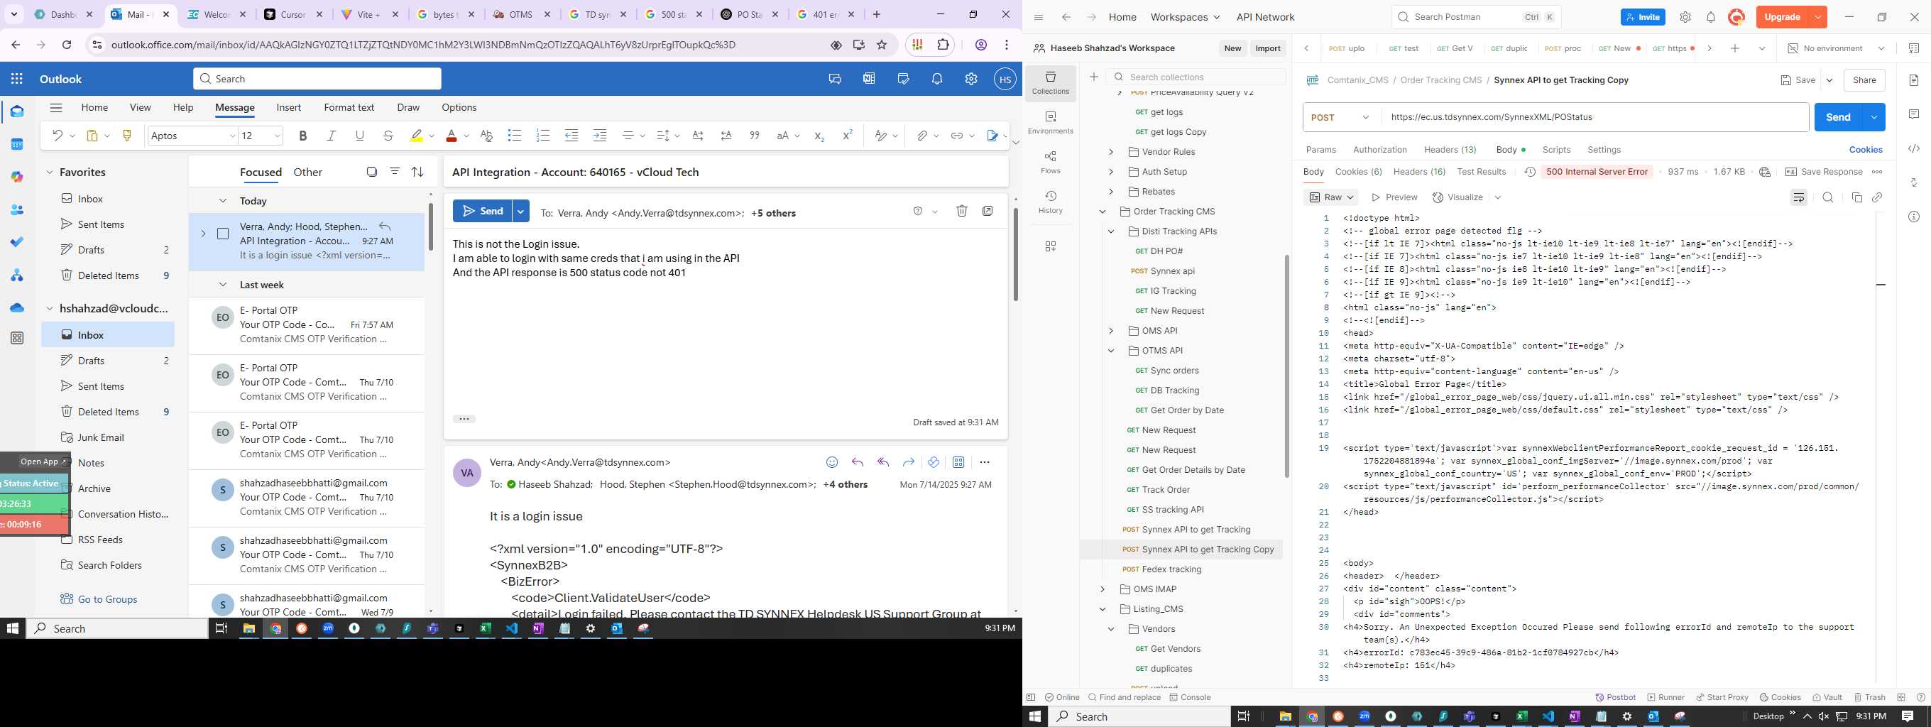Image resolution: width=1931 pixels, height=727 pixels.
Task: Open Postman Collections sidebar panel
Action: click(x=1050, y=83)
